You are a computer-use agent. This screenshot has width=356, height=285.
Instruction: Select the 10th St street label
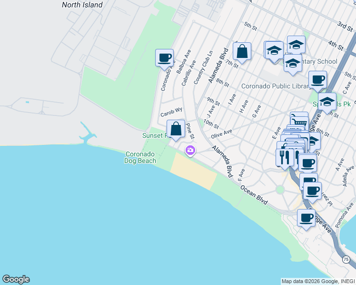(x=211, y=124)
